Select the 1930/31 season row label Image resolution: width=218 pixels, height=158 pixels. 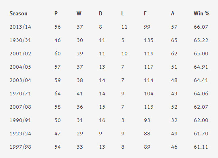pyautogui.click(x=20, y=40)
